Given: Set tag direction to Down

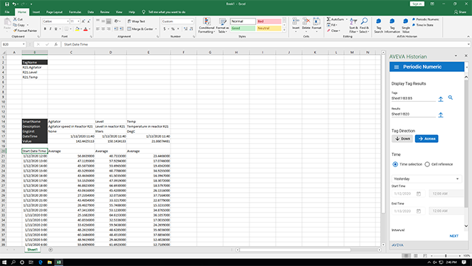Looking at the screenshot, I should pos(402,139).
